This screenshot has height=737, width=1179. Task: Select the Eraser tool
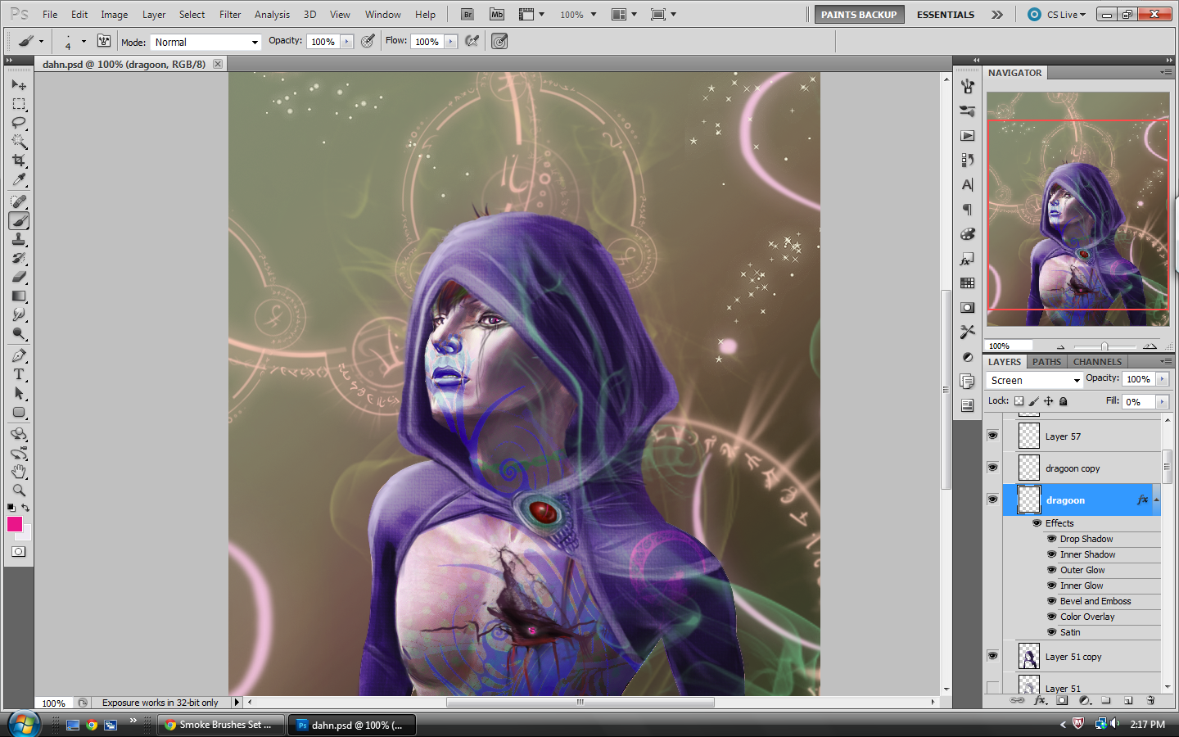pyautogui.click(x=19, y=277)
